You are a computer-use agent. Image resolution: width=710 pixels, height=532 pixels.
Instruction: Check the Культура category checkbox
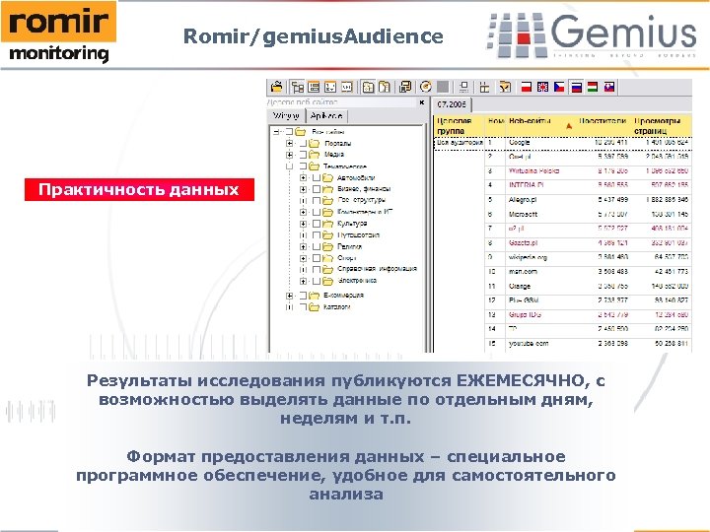[x=317, y=224]
